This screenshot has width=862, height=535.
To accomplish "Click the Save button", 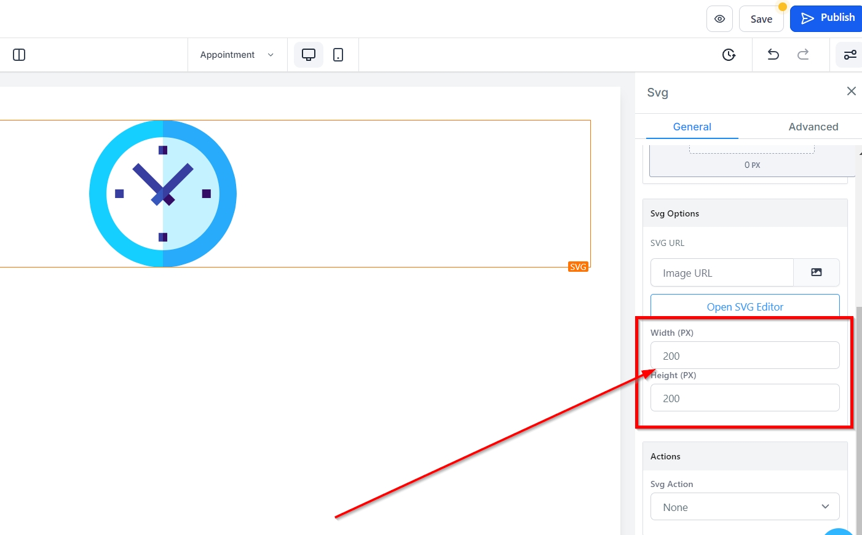I will coord(761,19).
